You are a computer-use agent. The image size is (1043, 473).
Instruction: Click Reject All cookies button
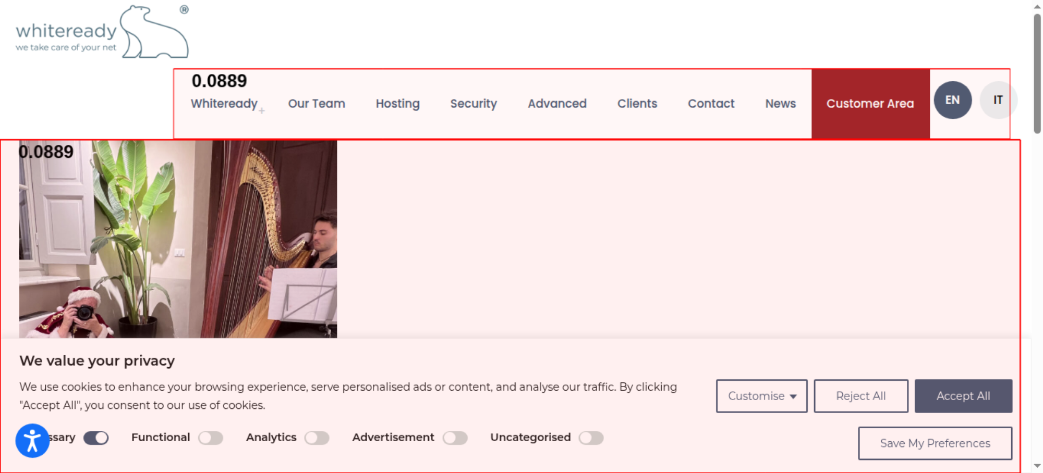tap(861, 396)
